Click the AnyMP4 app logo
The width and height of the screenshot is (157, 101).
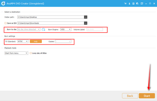pyautogui.click(x=3, y=3)
